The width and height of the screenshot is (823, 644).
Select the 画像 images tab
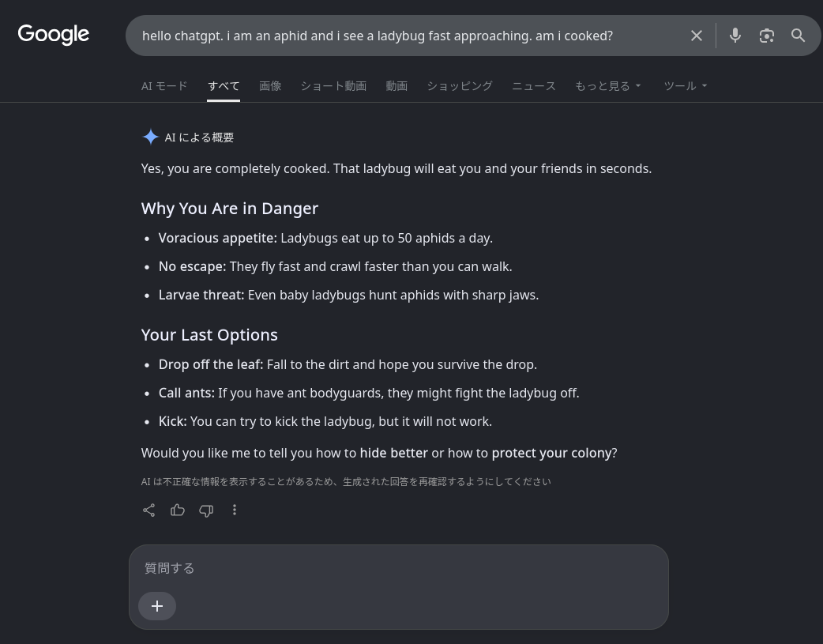point(270,85)
